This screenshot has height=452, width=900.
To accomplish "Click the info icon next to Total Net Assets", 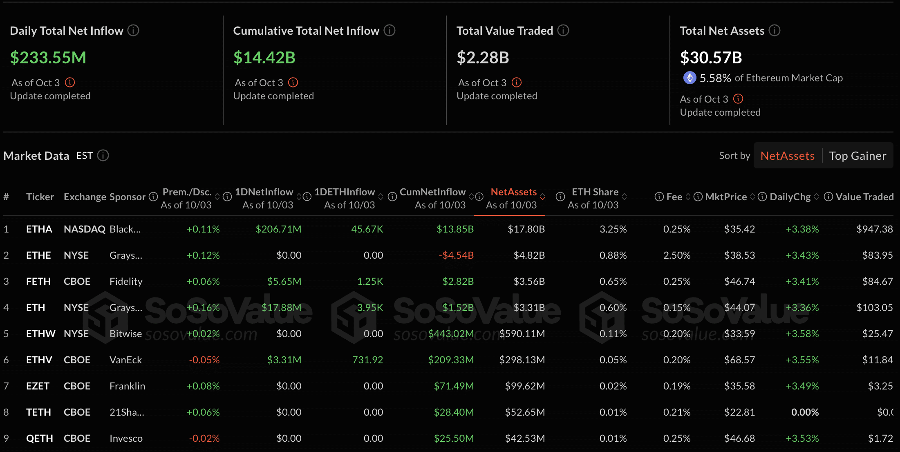I will (x=775, y=30).
